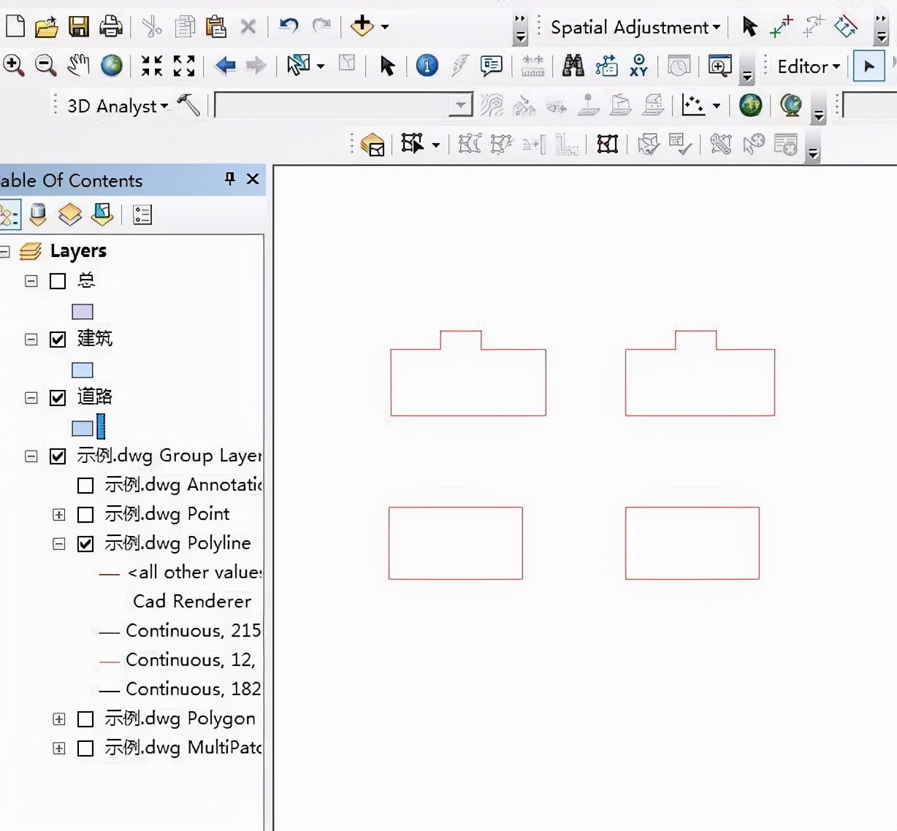The height and width of the screenshot is (831, 897).
Task: Enable 示例.dwg Annotation checkbox
Action: pos(85,486)
